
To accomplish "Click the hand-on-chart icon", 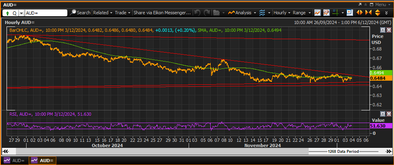I will click(x=326, y=13).
